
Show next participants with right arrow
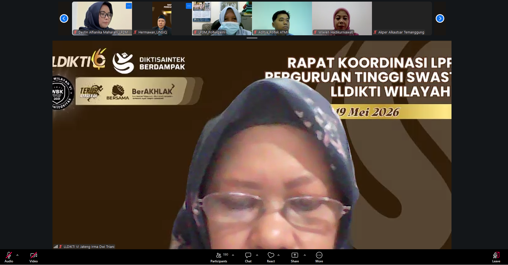point(440,18)
